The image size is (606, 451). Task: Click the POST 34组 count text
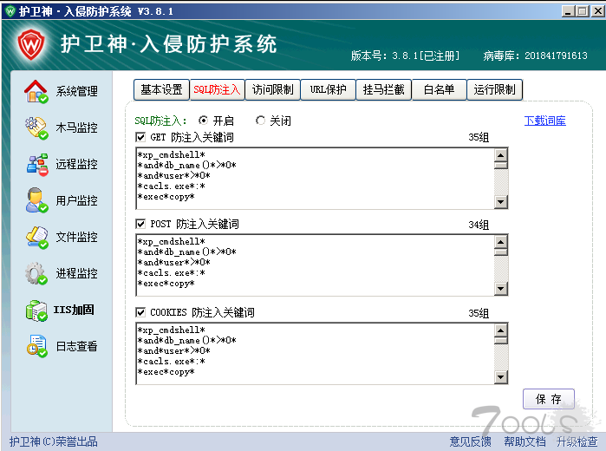click(479, 225)
